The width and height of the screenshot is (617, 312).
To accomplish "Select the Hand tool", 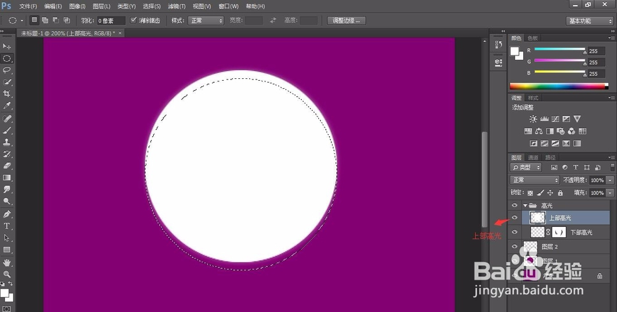I will tap(7, 263).
